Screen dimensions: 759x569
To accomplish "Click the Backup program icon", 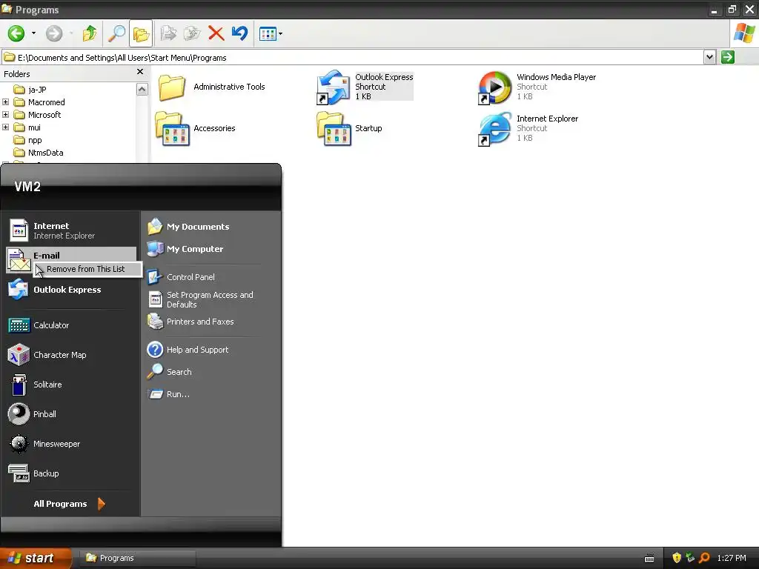I will click(x=19, y=473).
